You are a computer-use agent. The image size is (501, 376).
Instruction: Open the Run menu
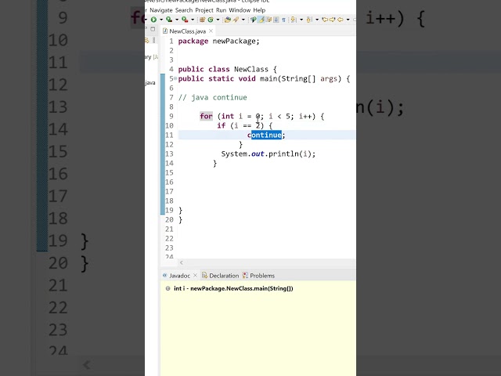coord(221,10)
